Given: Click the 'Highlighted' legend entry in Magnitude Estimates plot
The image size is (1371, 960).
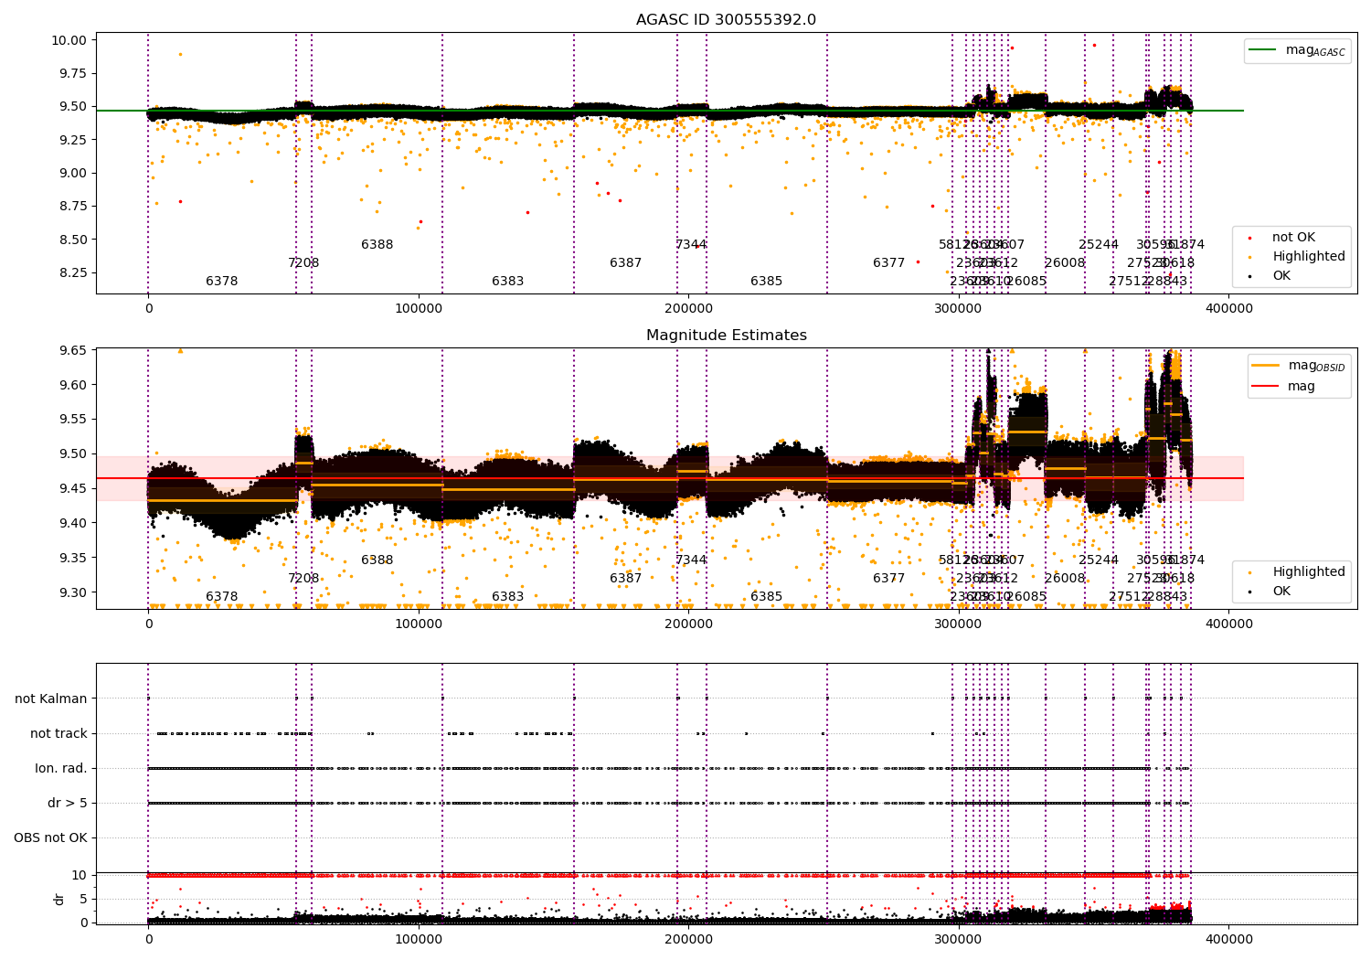Looking at the screenshot, I should click(1291, 572).
